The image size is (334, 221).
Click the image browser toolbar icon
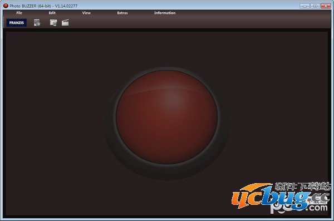coord(53,23)
